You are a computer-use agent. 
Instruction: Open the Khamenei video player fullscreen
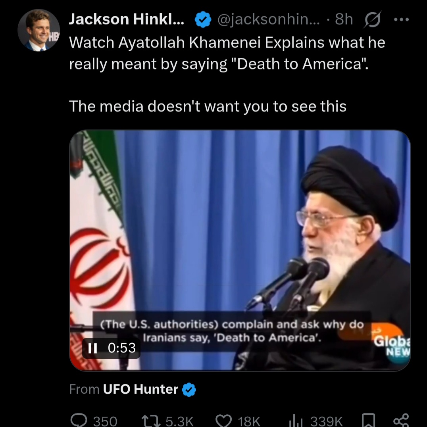(x=240, y=250)
